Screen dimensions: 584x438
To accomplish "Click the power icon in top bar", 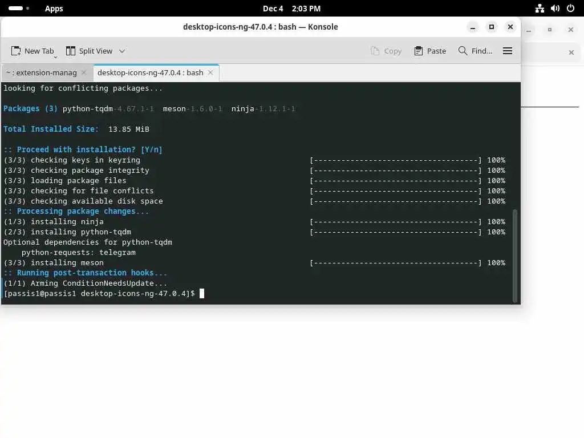I will coord(570,8).
